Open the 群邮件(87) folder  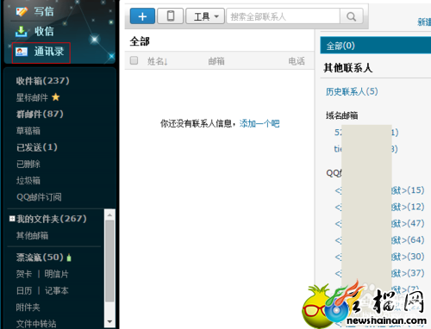click(40, 114)
